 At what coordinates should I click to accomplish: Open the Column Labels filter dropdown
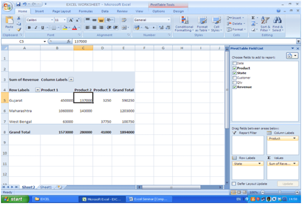[71, 79]
